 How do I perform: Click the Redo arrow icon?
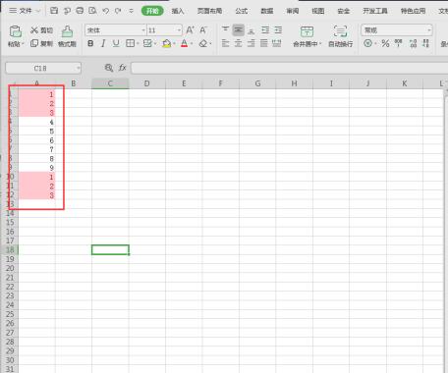pos(118,11)
